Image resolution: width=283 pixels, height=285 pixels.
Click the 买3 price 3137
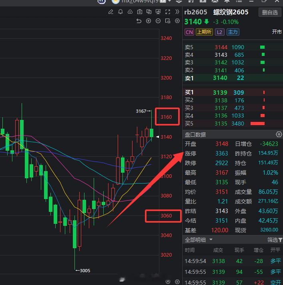[221, 108]
